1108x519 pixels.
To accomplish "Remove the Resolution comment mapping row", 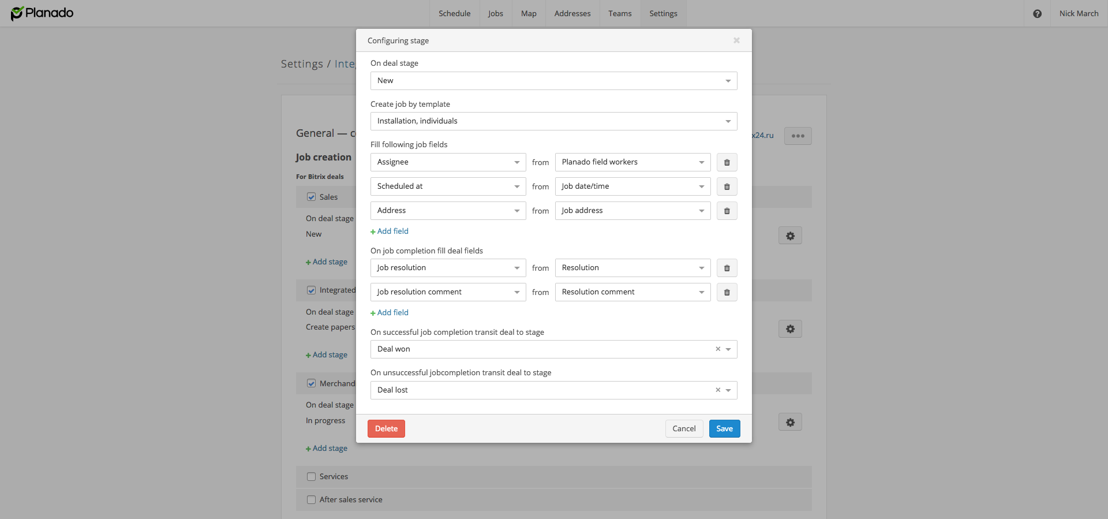I will coord(727,292).
